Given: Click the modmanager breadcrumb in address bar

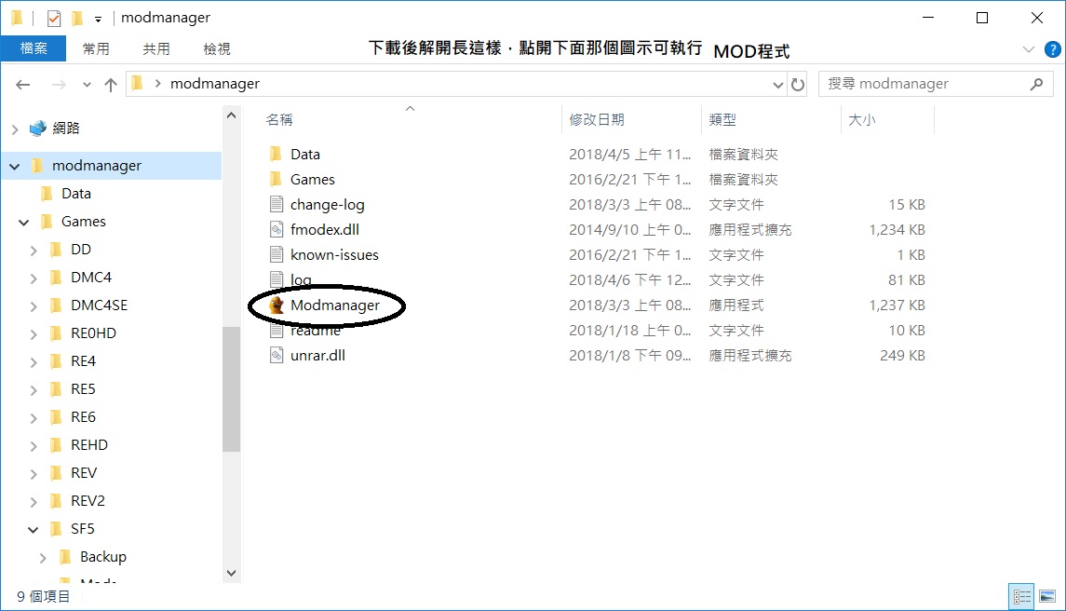Looking at the screenshot, I should (x=215, y=84).
